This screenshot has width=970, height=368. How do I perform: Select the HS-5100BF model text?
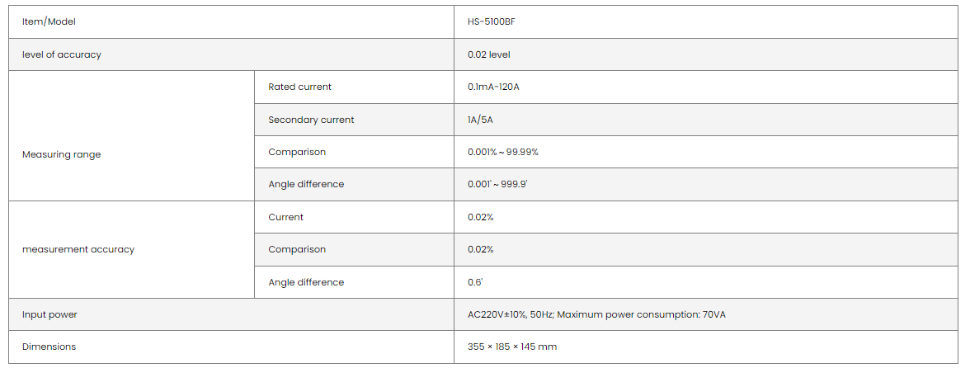pyautogui.click(x=491, y=22)
